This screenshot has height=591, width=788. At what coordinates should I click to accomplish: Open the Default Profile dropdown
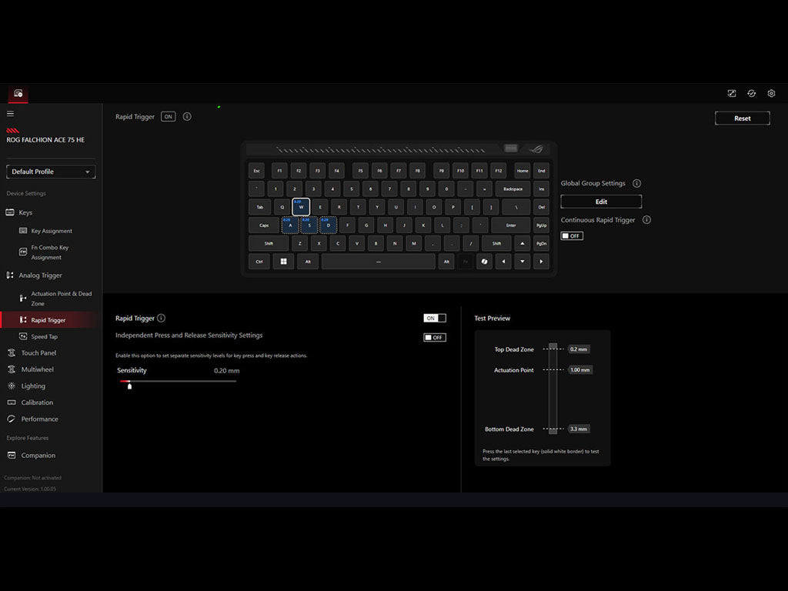click(x=51, y=172)
